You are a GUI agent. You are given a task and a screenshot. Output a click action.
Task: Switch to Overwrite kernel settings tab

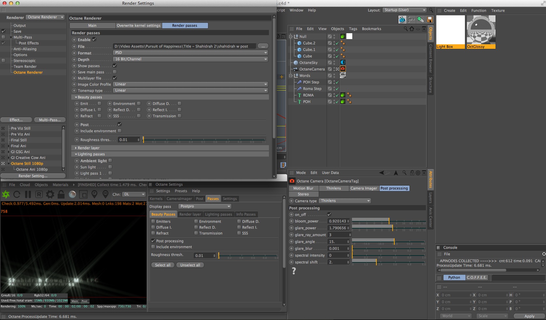[x=139, y=25]
